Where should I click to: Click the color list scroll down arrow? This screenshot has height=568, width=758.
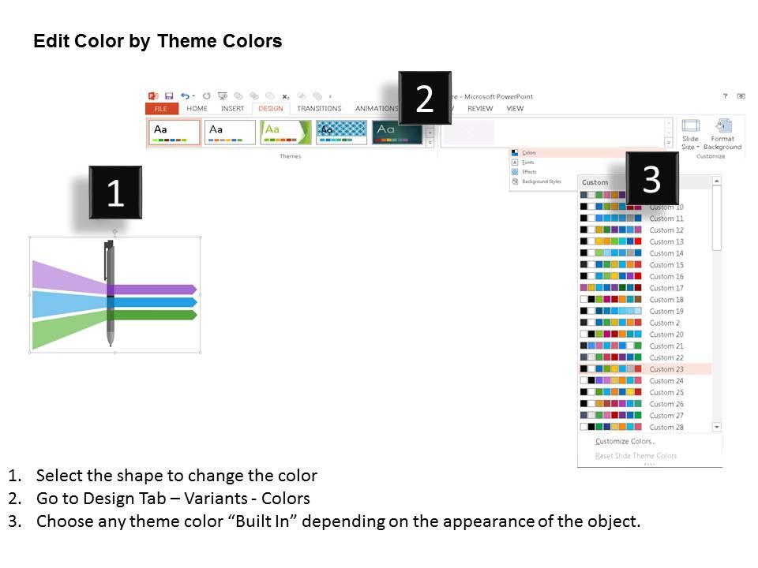[717, 427]
